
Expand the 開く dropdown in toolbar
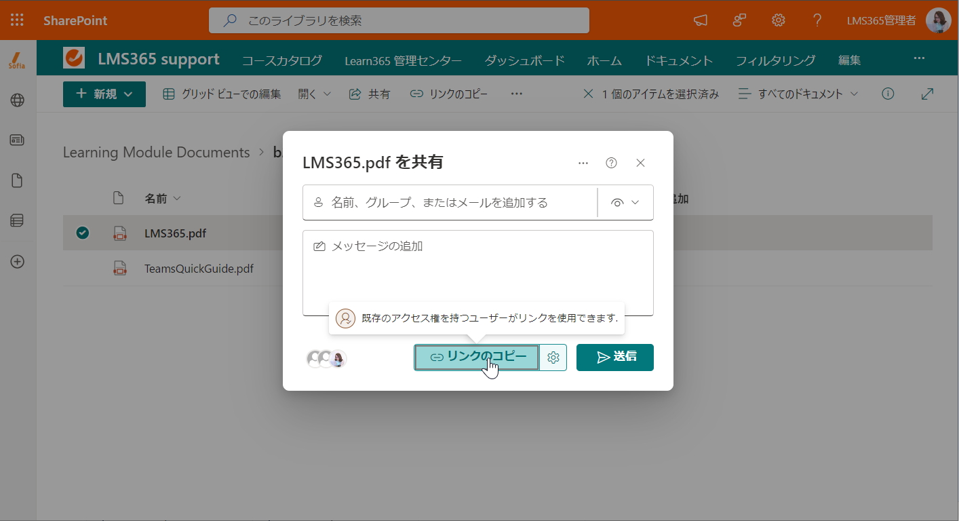pos(315,94)
